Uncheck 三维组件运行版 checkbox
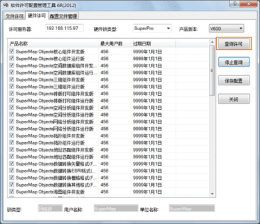Viewport: 260px width, 224px height. click(12, 86)
